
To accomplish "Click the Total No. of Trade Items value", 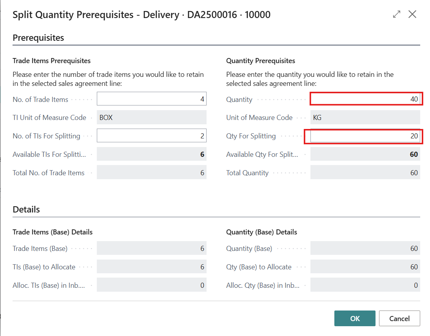I will (x=151, y=173).
